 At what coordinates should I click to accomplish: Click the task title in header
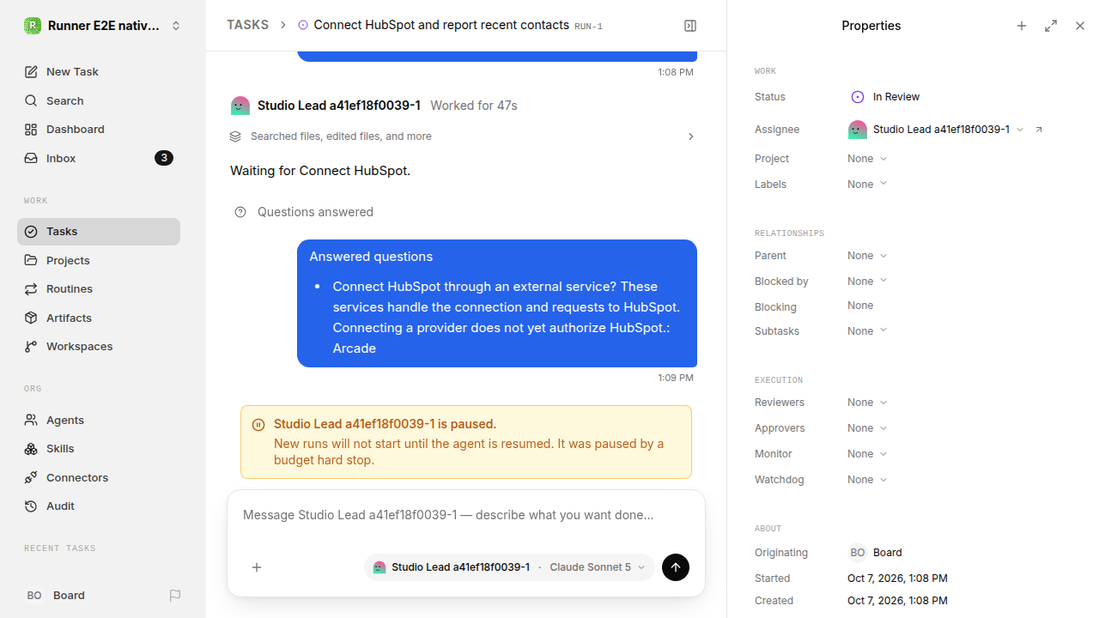tap(441, 25)
